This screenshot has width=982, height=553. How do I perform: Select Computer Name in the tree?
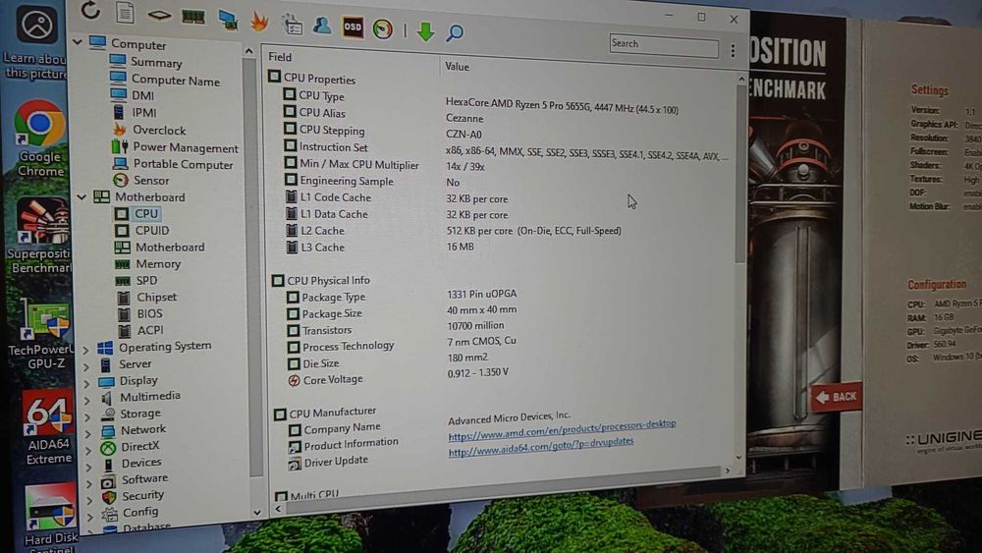click(176, 81)
